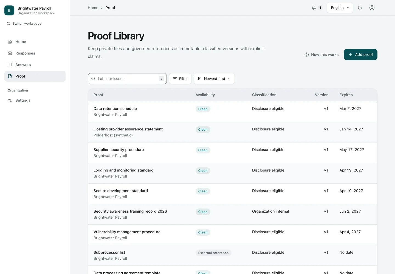Click the Responses inbox icon
The height and width of the screenshot is (274, 395).
[x=10, y=53]
